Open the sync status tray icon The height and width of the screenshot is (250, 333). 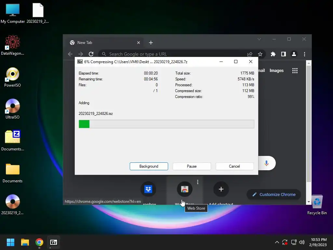[285, 242]
